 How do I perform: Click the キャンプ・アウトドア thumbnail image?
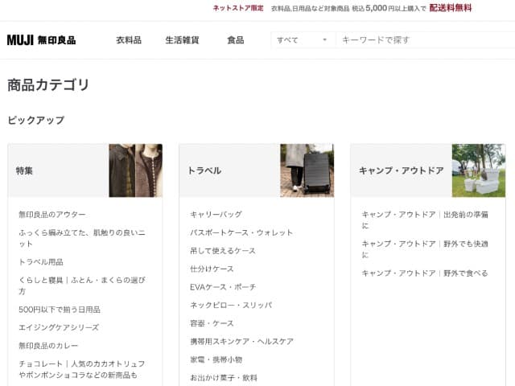point(479,170)
